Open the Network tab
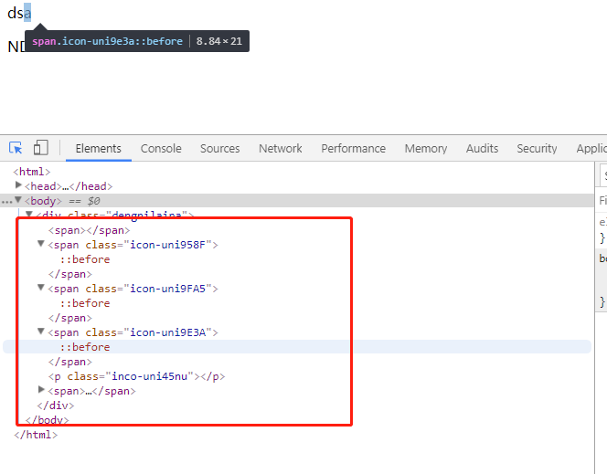Viewport: 607px width, 474px height. (x=281, y=149)
